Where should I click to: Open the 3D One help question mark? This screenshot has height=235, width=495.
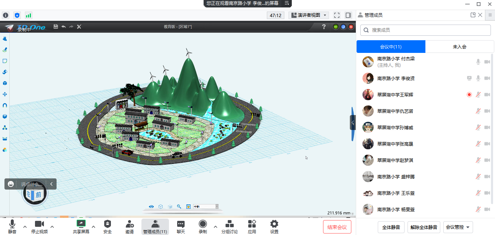pyautogui.click(x=324, y=27)
